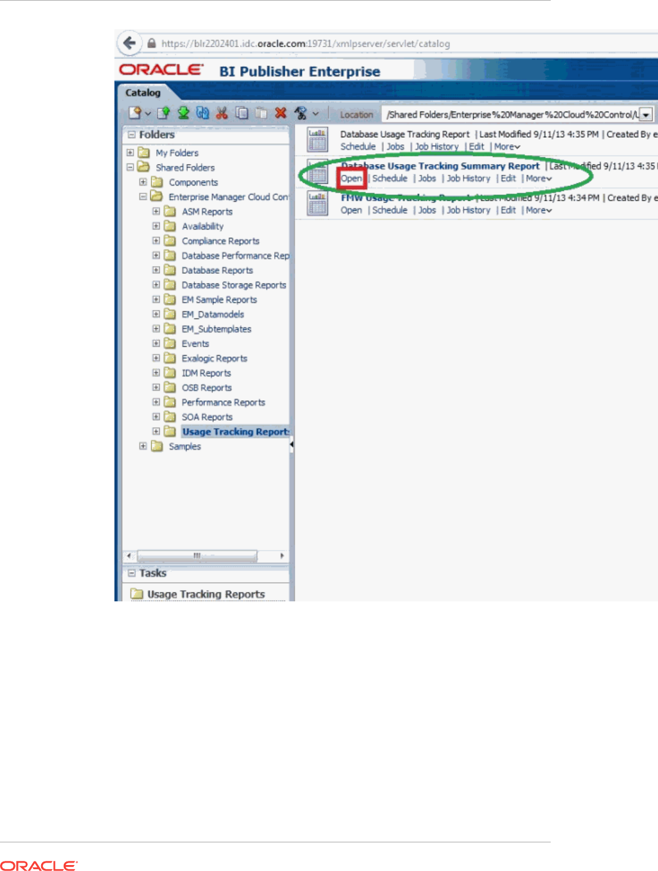Screen dimensions: 658x871
Task: Click the Cut scissors icon
Action: click(x=222, y=113)
